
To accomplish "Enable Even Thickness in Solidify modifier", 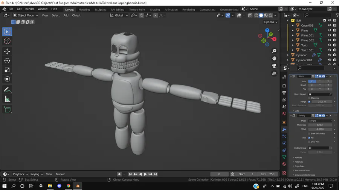I will 309,134.
